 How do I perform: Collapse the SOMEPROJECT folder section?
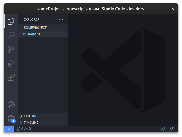tap(43, 28)
